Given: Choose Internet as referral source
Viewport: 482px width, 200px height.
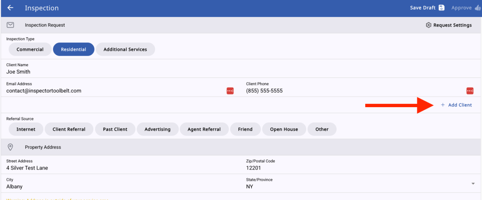Looking at the screenshot, I should (x=26, y=129).
